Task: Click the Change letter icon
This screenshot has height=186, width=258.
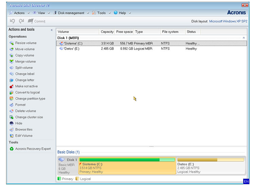Action: (x=12, y=80)
